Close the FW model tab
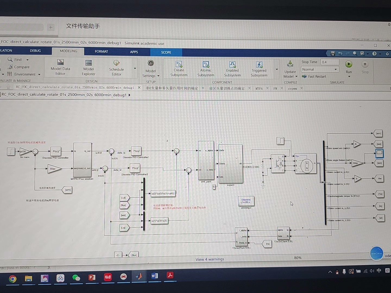Viewport: 391px width, 293px height. (x=282, y=88)
